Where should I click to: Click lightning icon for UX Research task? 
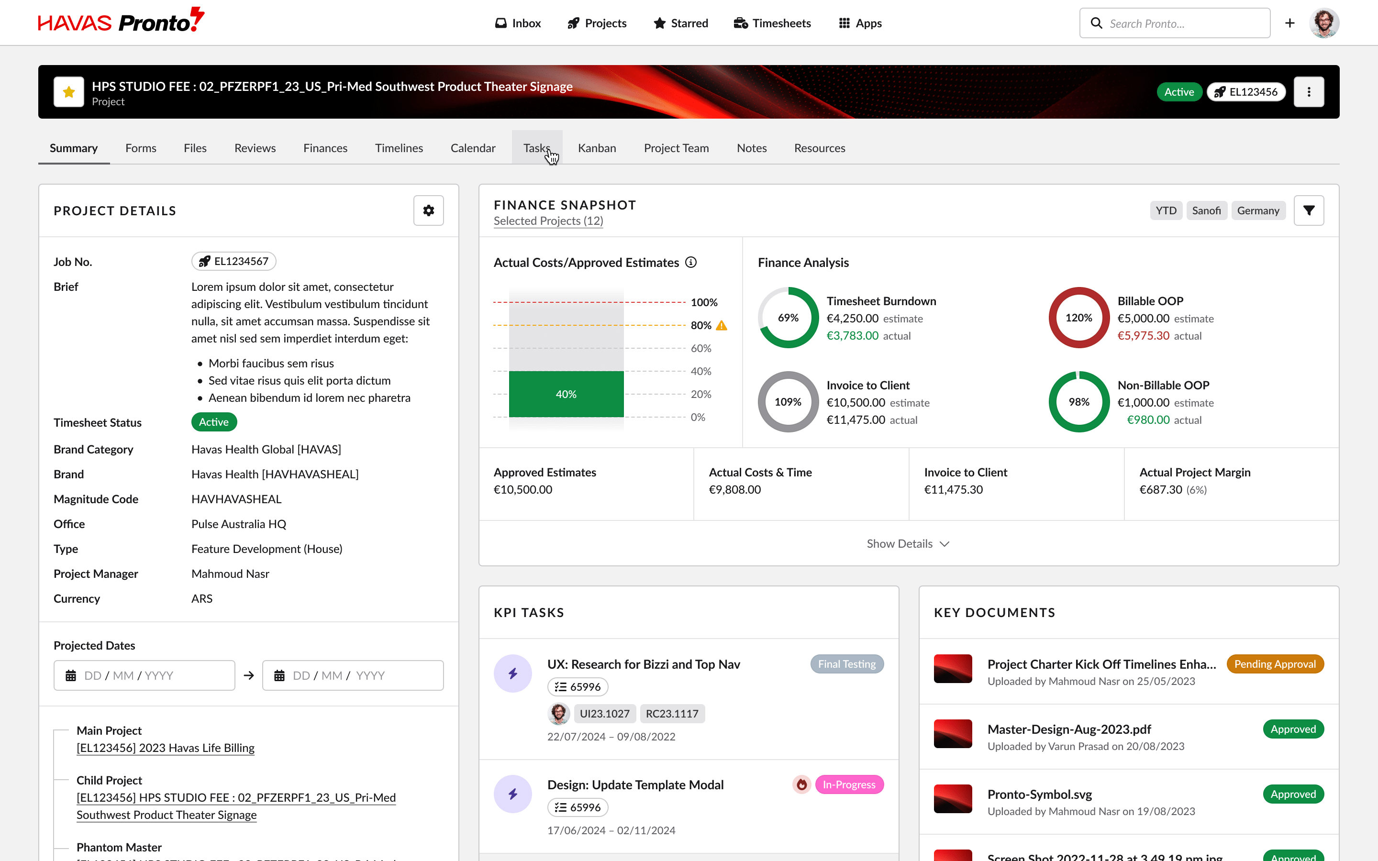pyautogui.click(x=512, y=673)
